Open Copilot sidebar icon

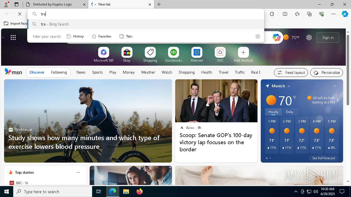(x=345, y=14)
